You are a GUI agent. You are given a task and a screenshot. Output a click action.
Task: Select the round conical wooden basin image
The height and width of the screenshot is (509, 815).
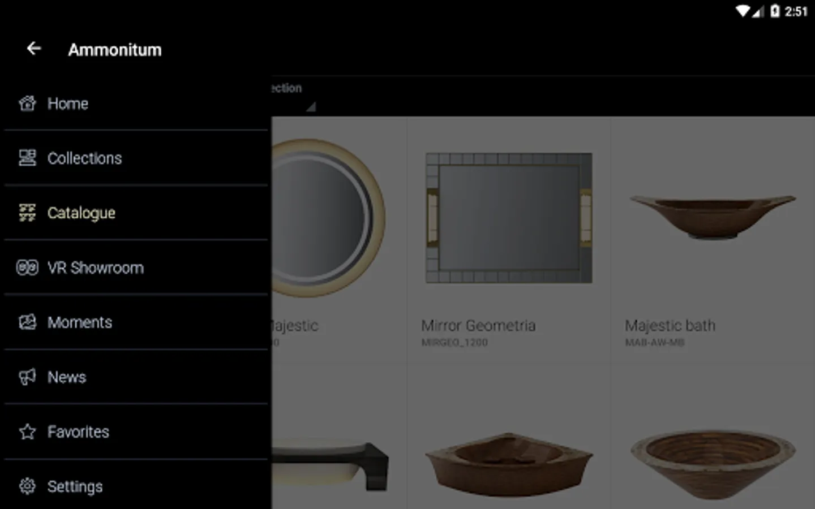click(x=713, y=464)
